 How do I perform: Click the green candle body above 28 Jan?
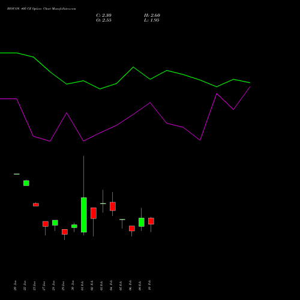[55, 223]
